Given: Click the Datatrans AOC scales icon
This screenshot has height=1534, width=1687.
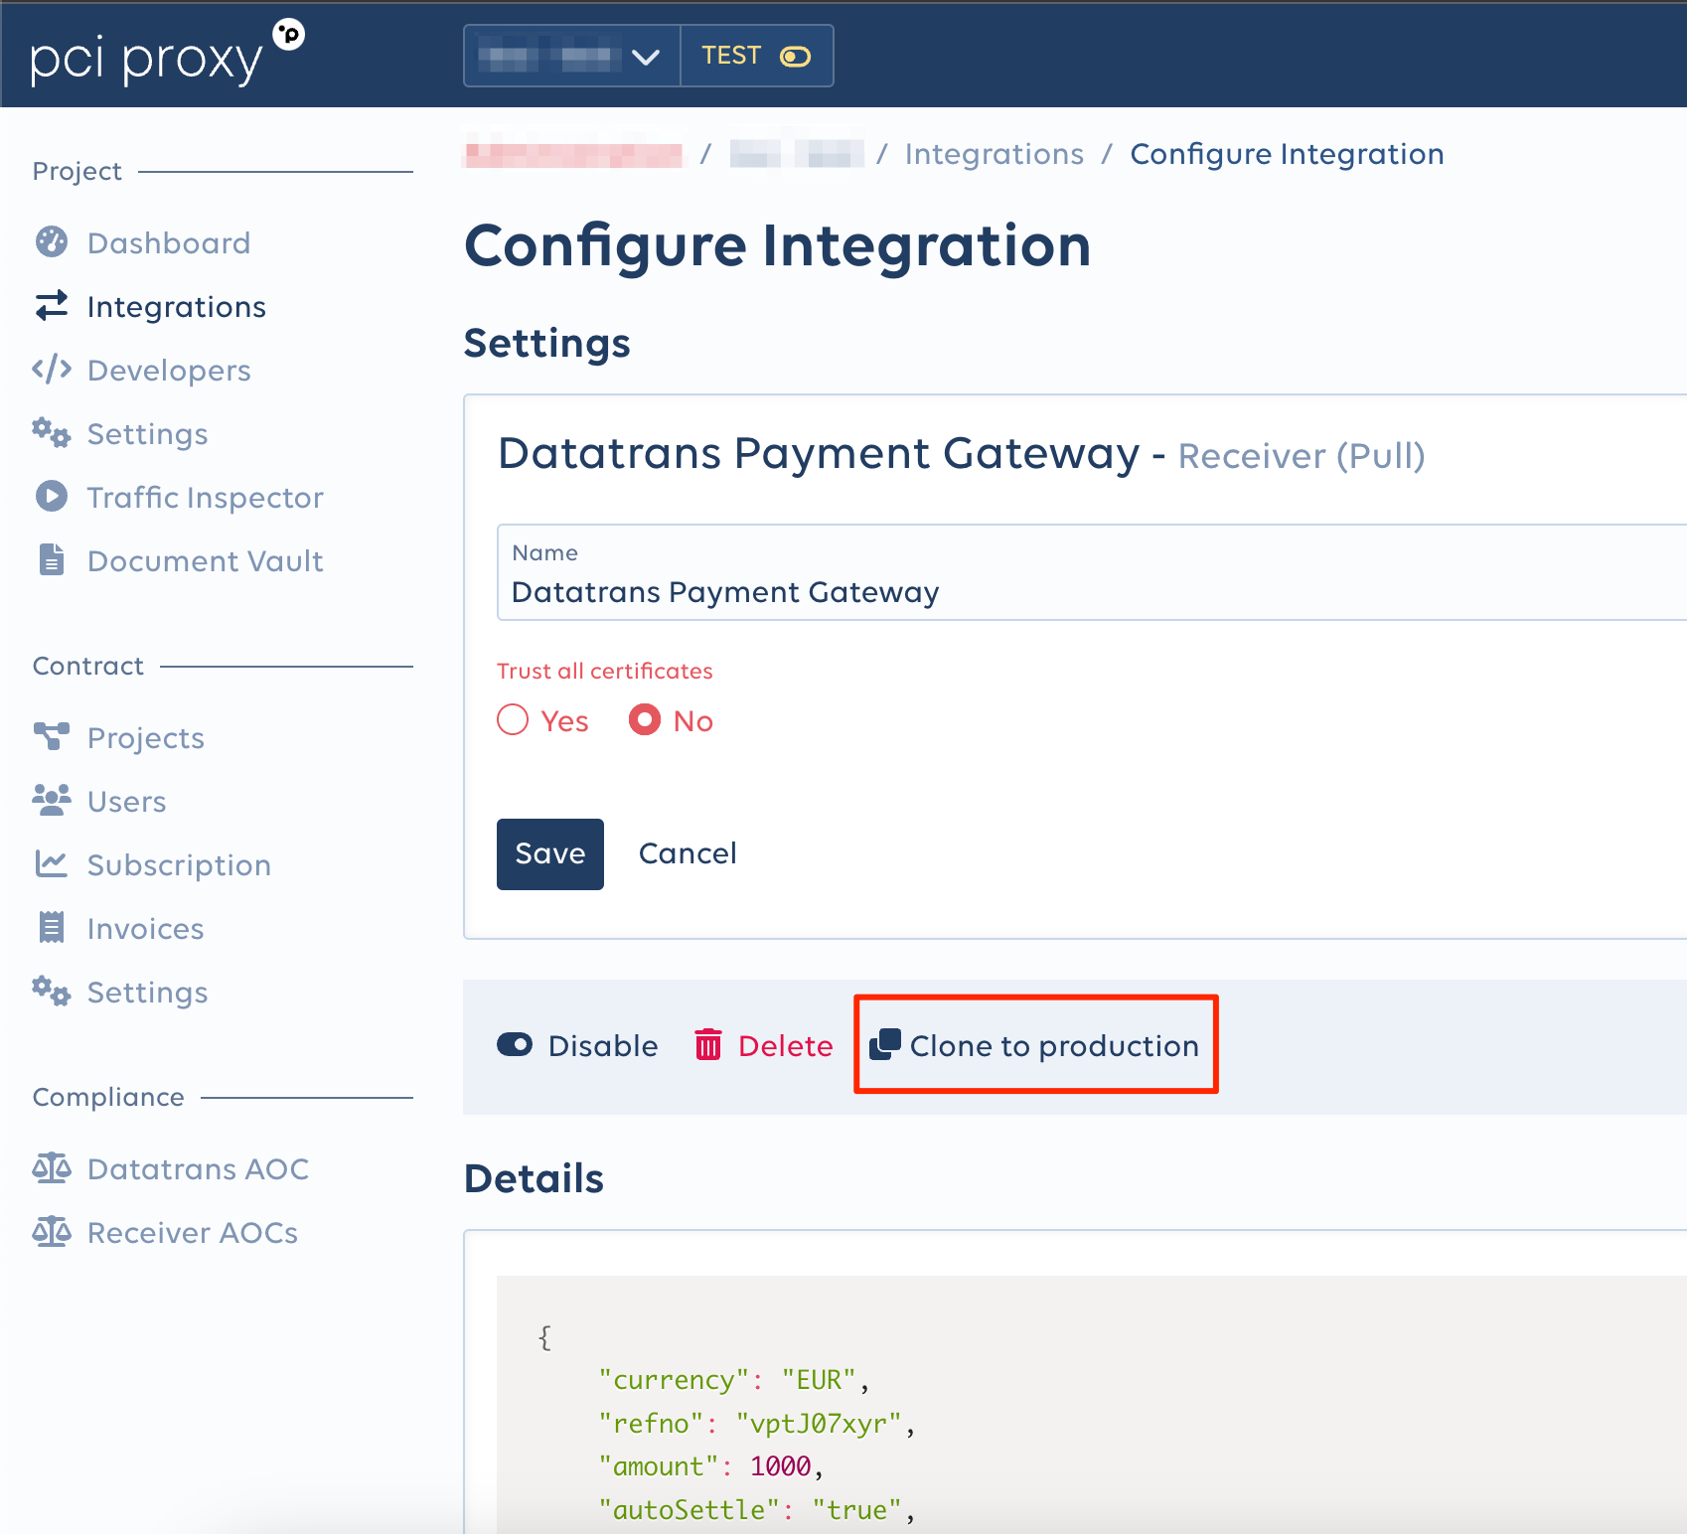Looking at the screenshot, I should point(52,1167).
